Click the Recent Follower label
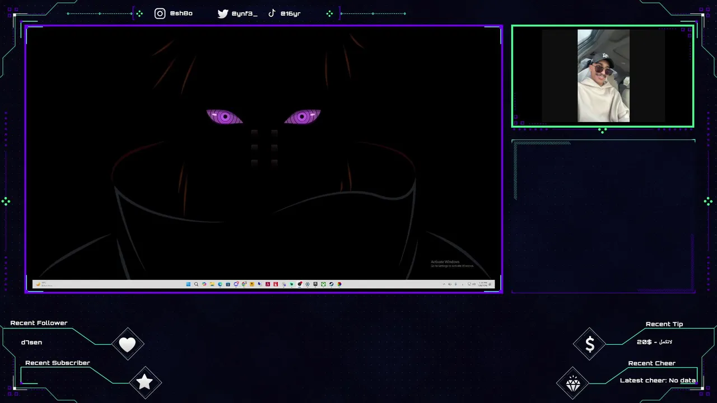Image resolution: width=717 pixels, height=403 pixels. (x=39, y=323)
